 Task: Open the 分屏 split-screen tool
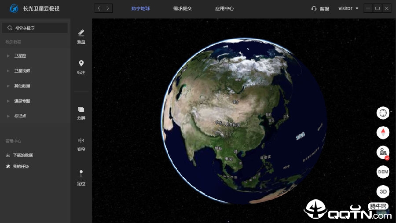(81, 113)
